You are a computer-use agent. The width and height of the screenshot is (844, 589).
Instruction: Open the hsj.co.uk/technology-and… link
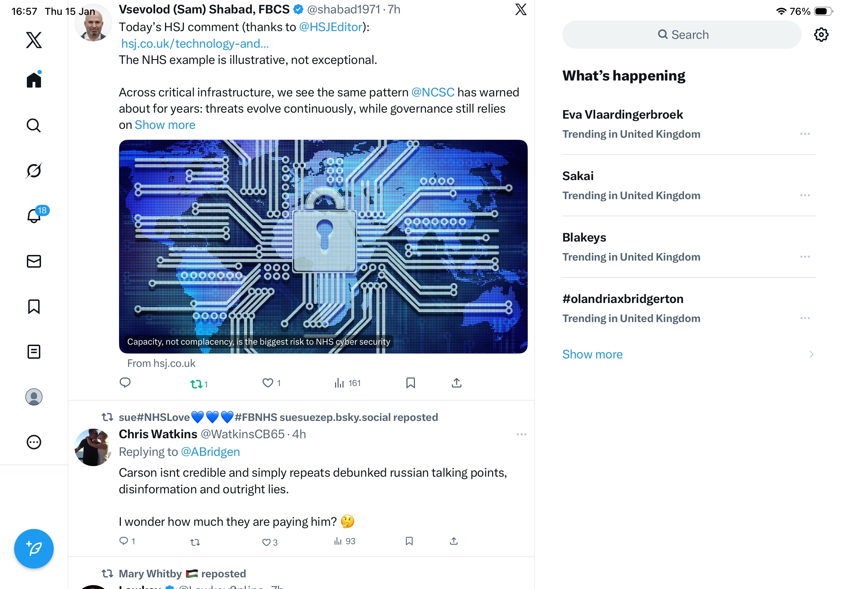[195, 44]
